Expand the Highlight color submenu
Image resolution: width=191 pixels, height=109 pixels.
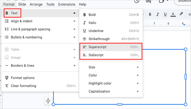[111, 83]
